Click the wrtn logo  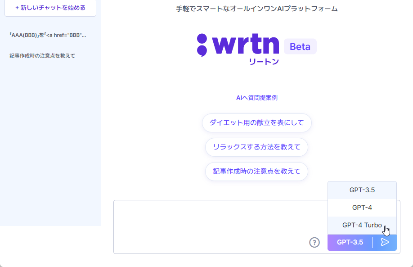click(238, 48)
